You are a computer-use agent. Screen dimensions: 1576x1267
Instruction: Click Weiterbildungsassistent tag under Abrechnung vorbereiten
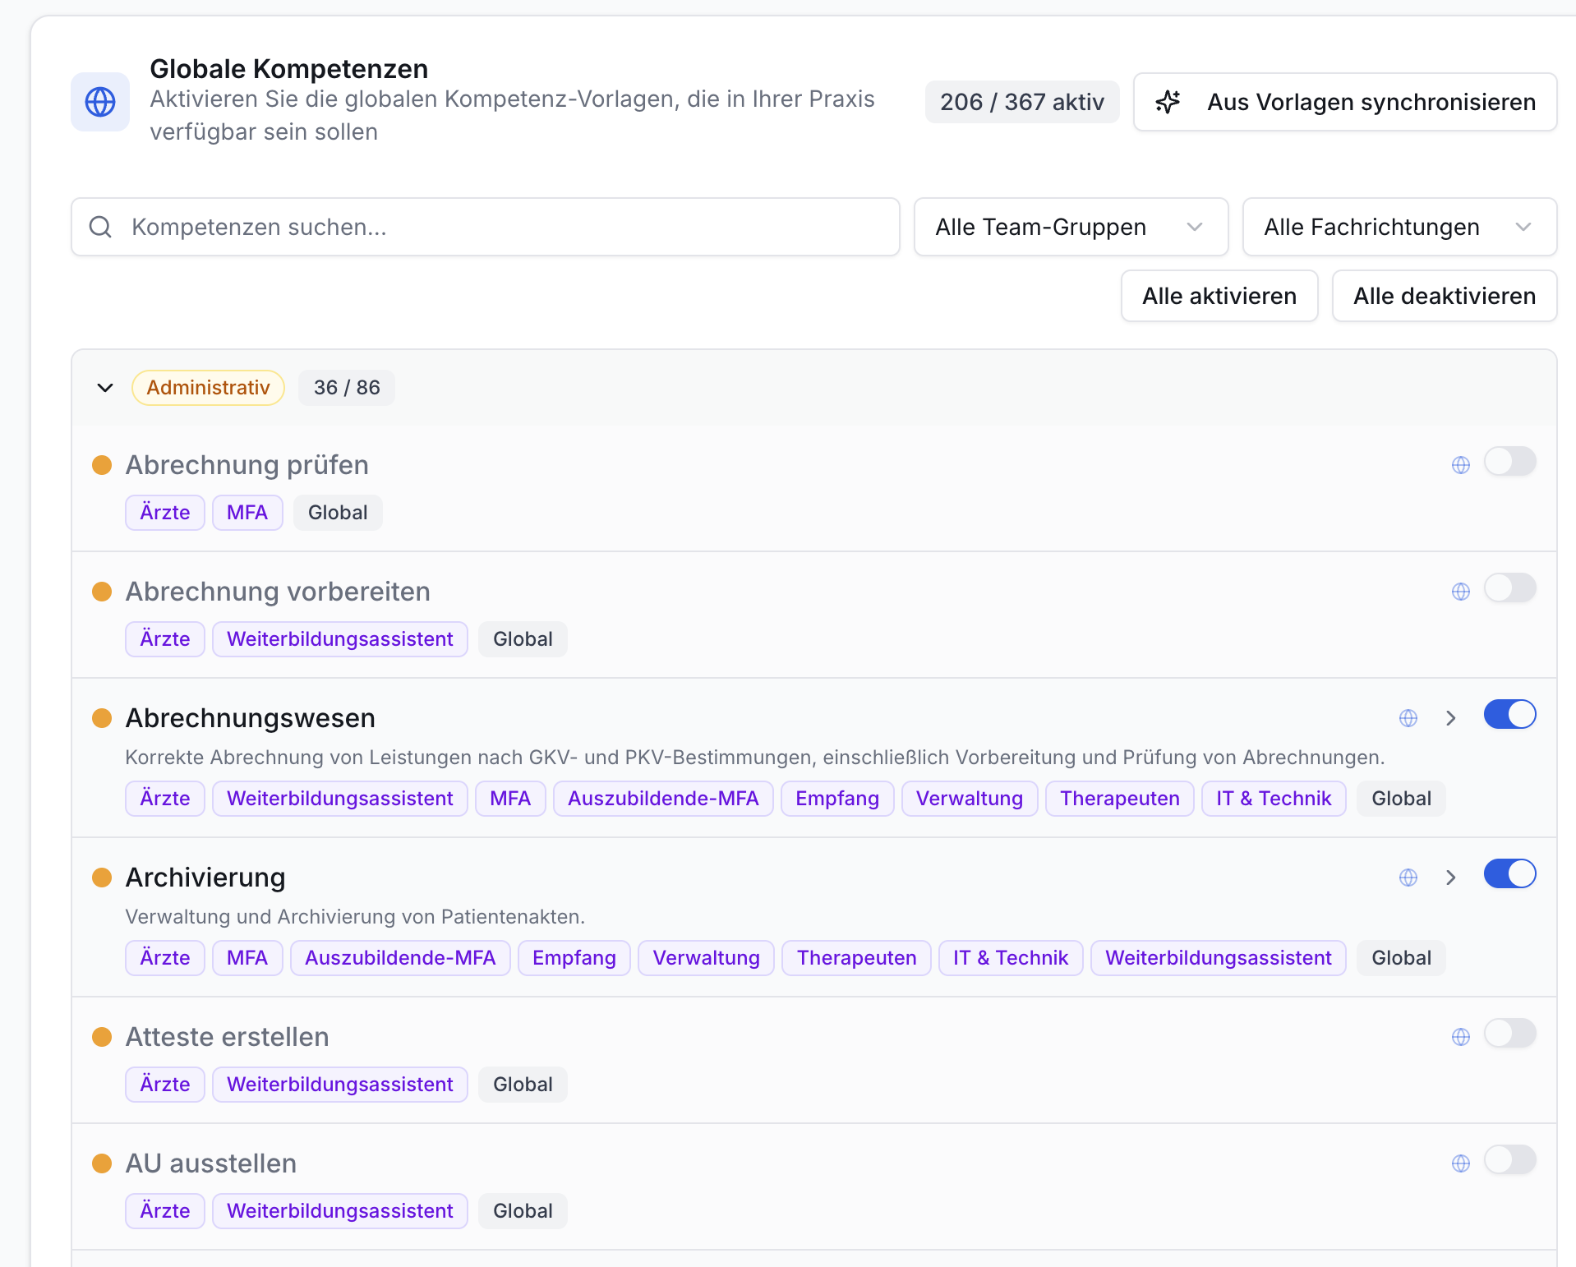[340, 639]
